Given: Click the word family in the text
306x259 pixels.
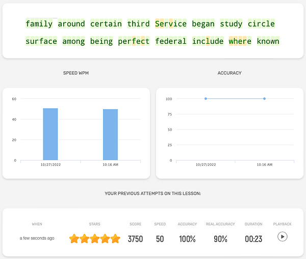Looking at the screenshot, I should (39, 24).
